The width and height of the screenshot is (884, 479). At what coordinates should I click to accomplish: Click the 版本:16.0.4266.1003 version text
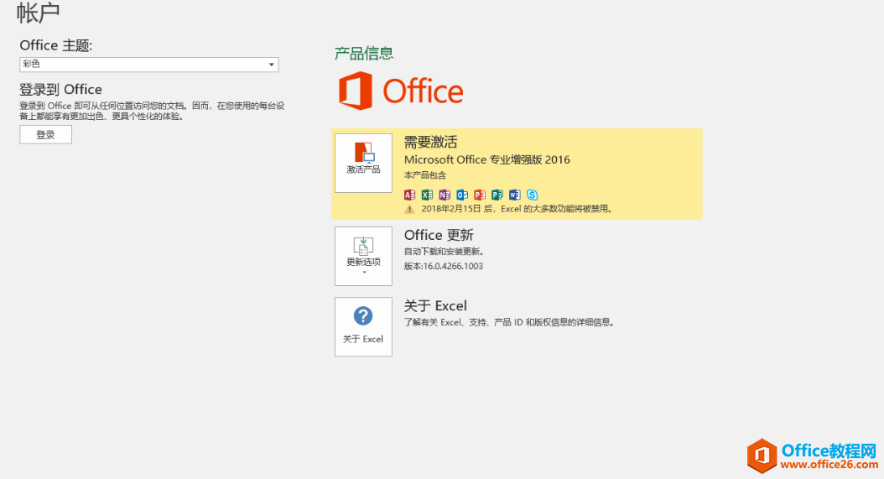coord(444,266)
